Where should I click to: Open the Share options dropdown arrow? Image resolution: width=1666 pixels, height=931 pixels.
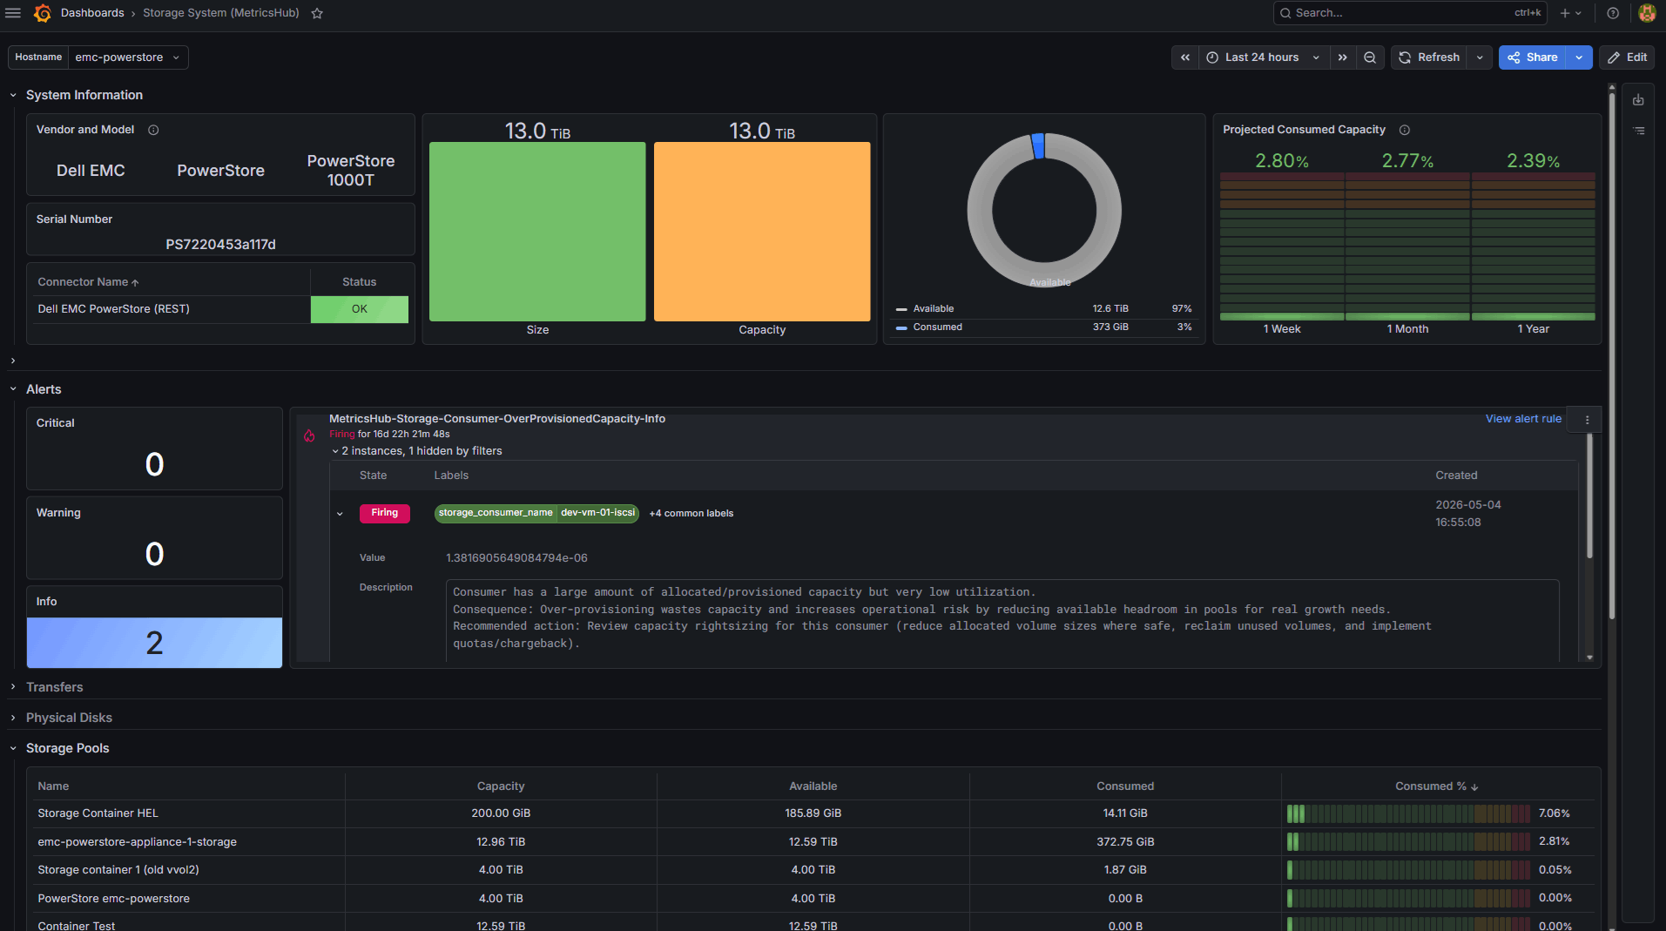(x=1579, y=57)
